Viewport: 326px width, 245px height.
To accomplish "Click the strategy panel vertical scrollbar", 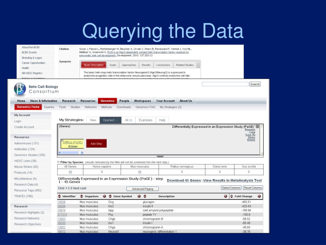I will click(262, 140).
